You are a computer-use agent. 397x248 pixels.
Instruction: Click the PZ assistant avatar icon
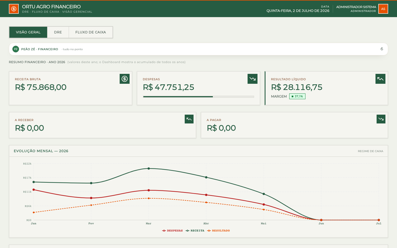(x=16, y=49)
